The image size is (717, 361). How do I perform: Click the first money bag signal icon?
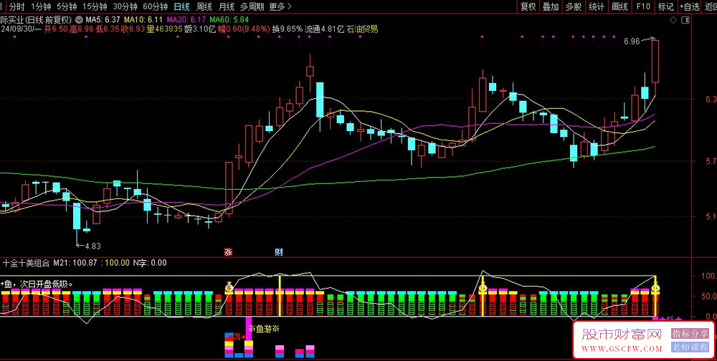229,287
